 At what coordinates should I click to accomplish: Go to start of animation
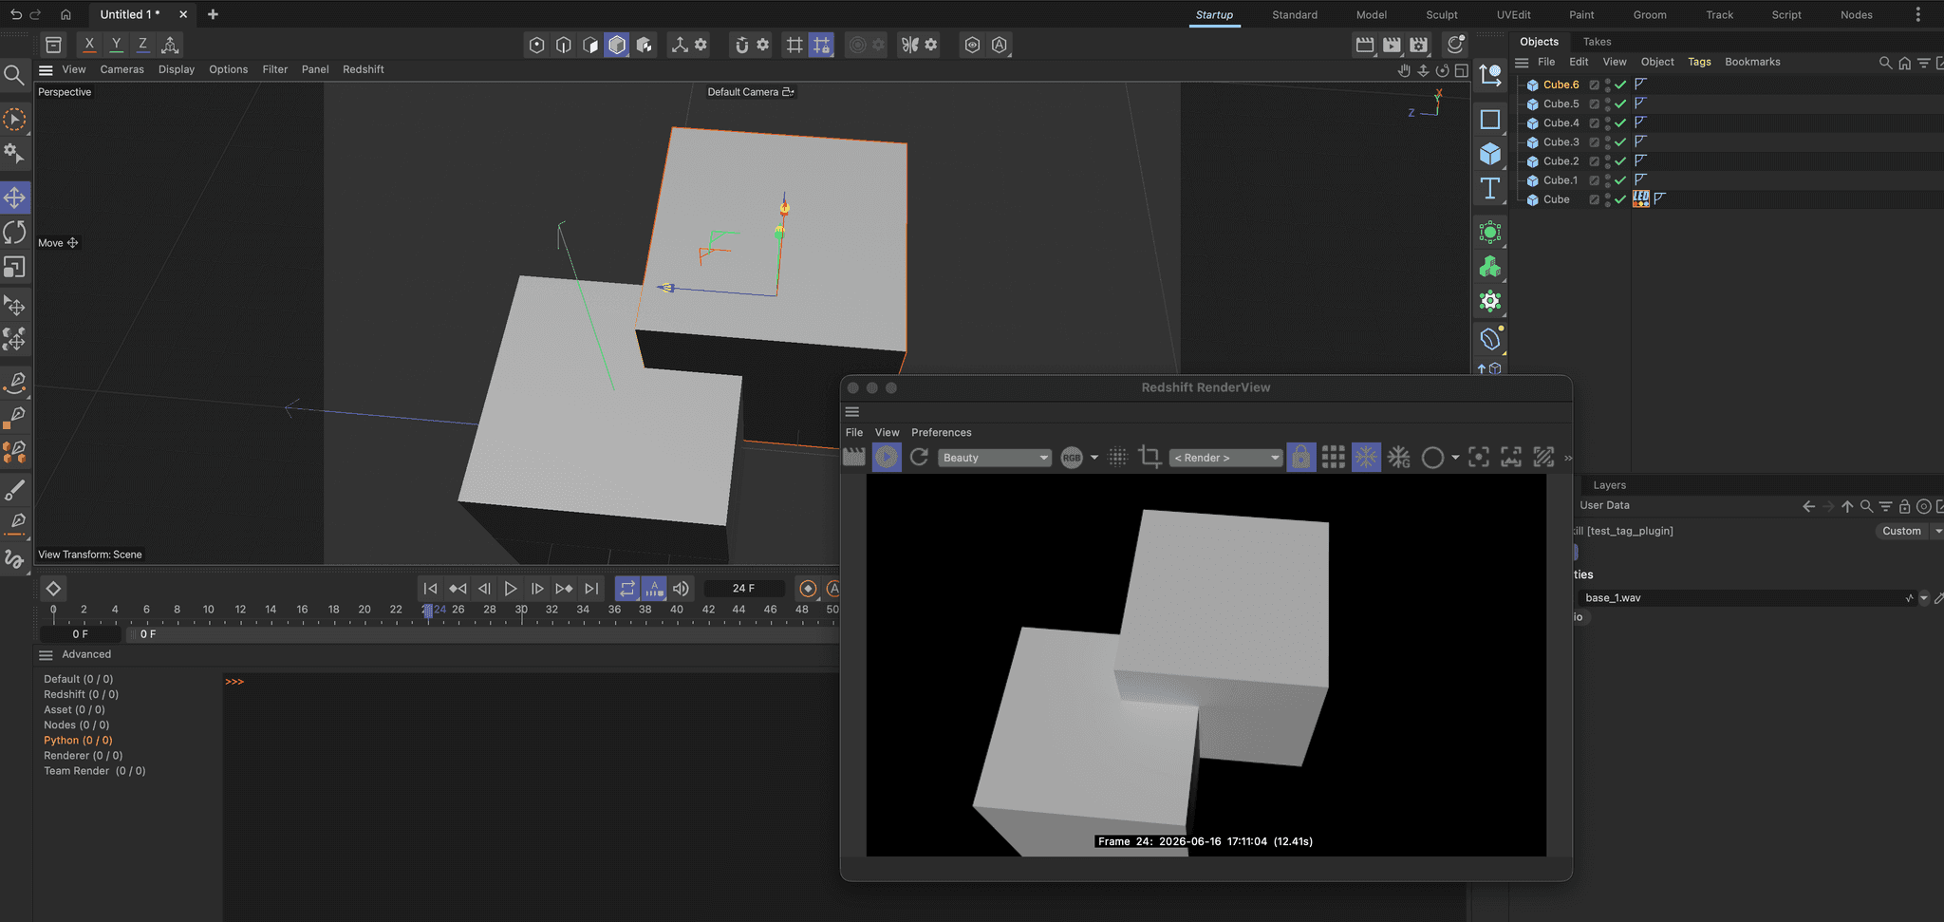(430, 589)
